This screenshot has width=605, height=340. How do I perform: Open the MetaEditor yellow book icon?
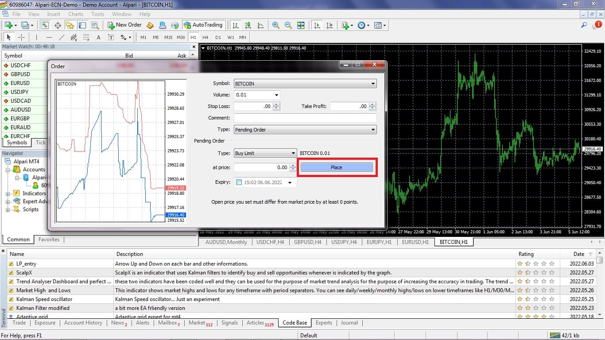pos(150,25)
